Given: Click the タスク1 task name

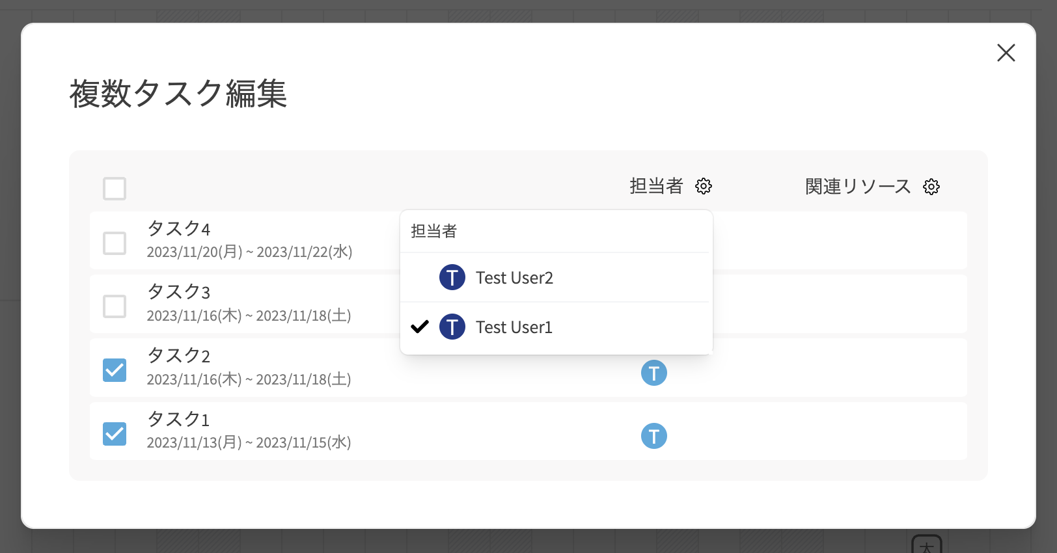Looking at the screenshot, I should pyautogui.click(x=178, y=420).
